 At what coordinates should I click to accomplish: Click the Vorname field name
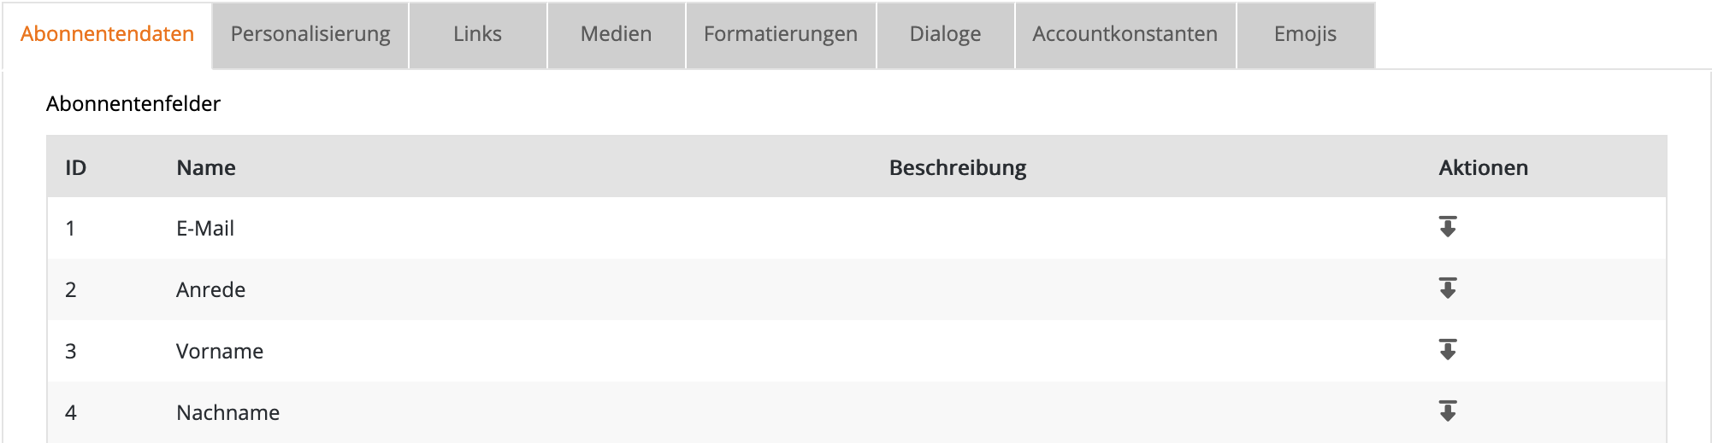click(220, 352)
